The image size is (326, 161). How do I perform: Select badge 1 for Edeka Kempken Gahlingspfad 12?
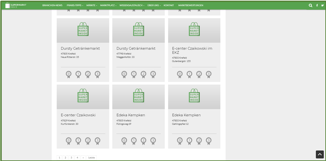189,141
